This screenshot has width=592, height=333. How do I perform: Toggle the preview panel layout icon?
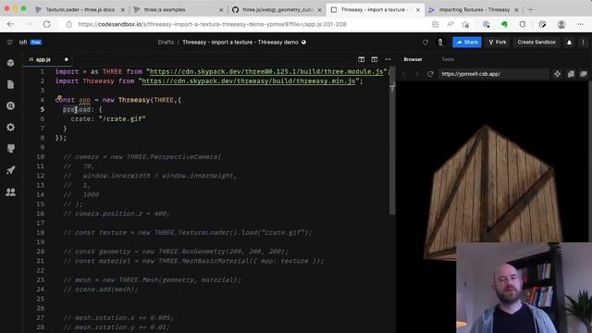[374, 59]
